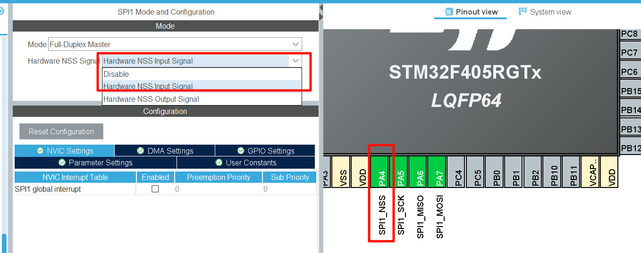Screen dimensions: 641x253
Task: Switch to the NVIC Settings tab
Action: (x=65, y=151)
